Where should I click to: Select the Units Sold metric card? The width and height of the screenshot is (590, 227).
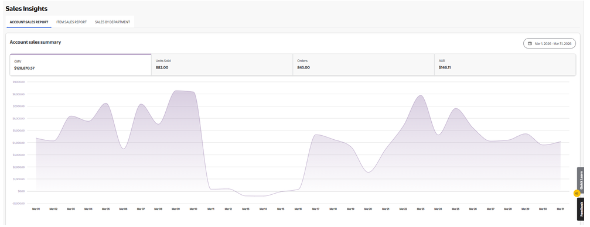[x=222, y=65]
